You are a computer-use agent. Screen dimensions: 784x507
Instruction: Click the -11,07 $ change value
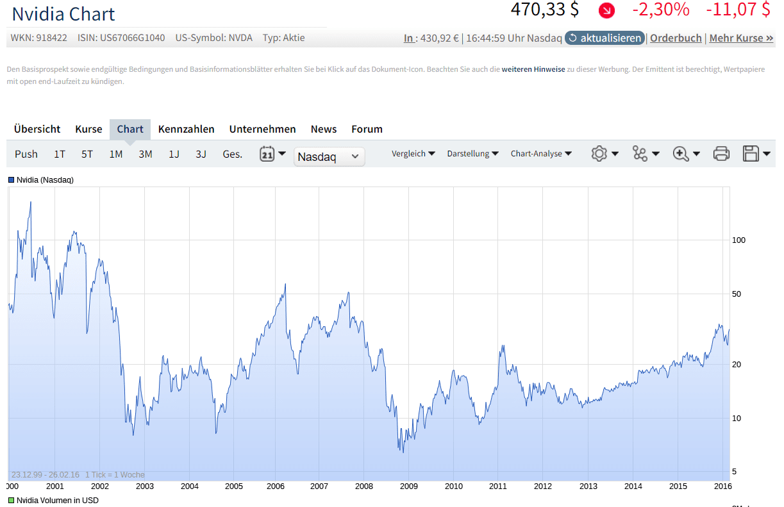coord(738,10)
